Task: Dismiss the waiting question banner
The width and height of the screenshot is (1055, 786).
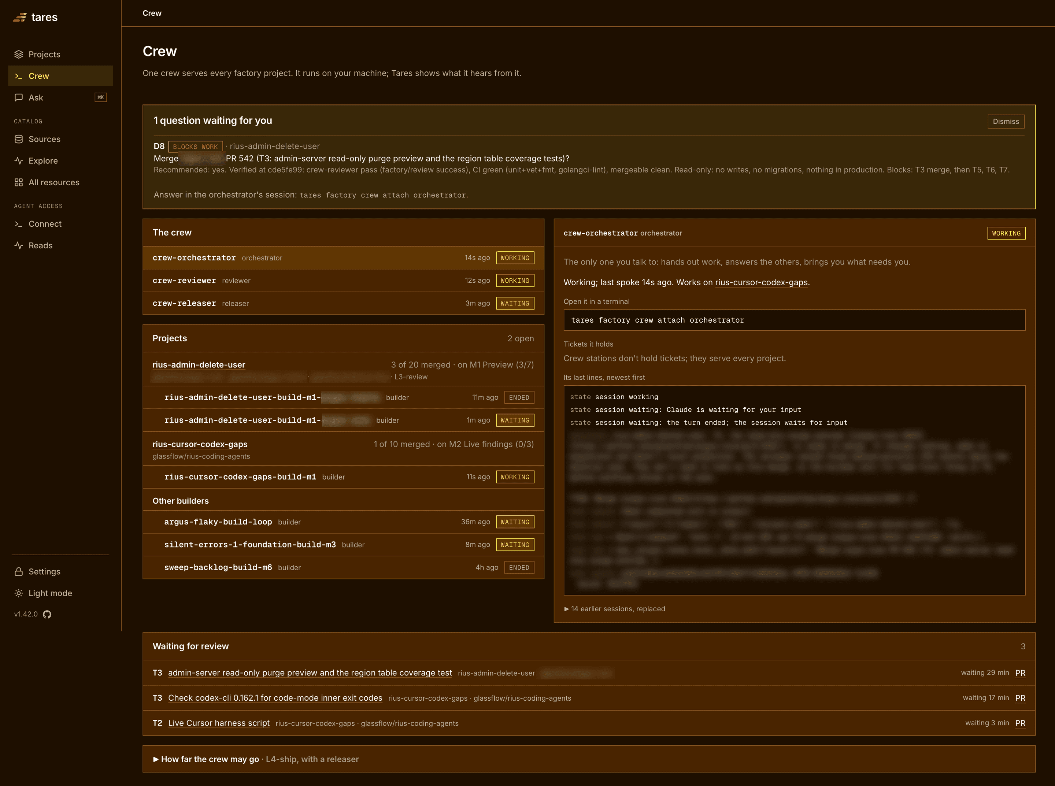Action: [1006, 121]
